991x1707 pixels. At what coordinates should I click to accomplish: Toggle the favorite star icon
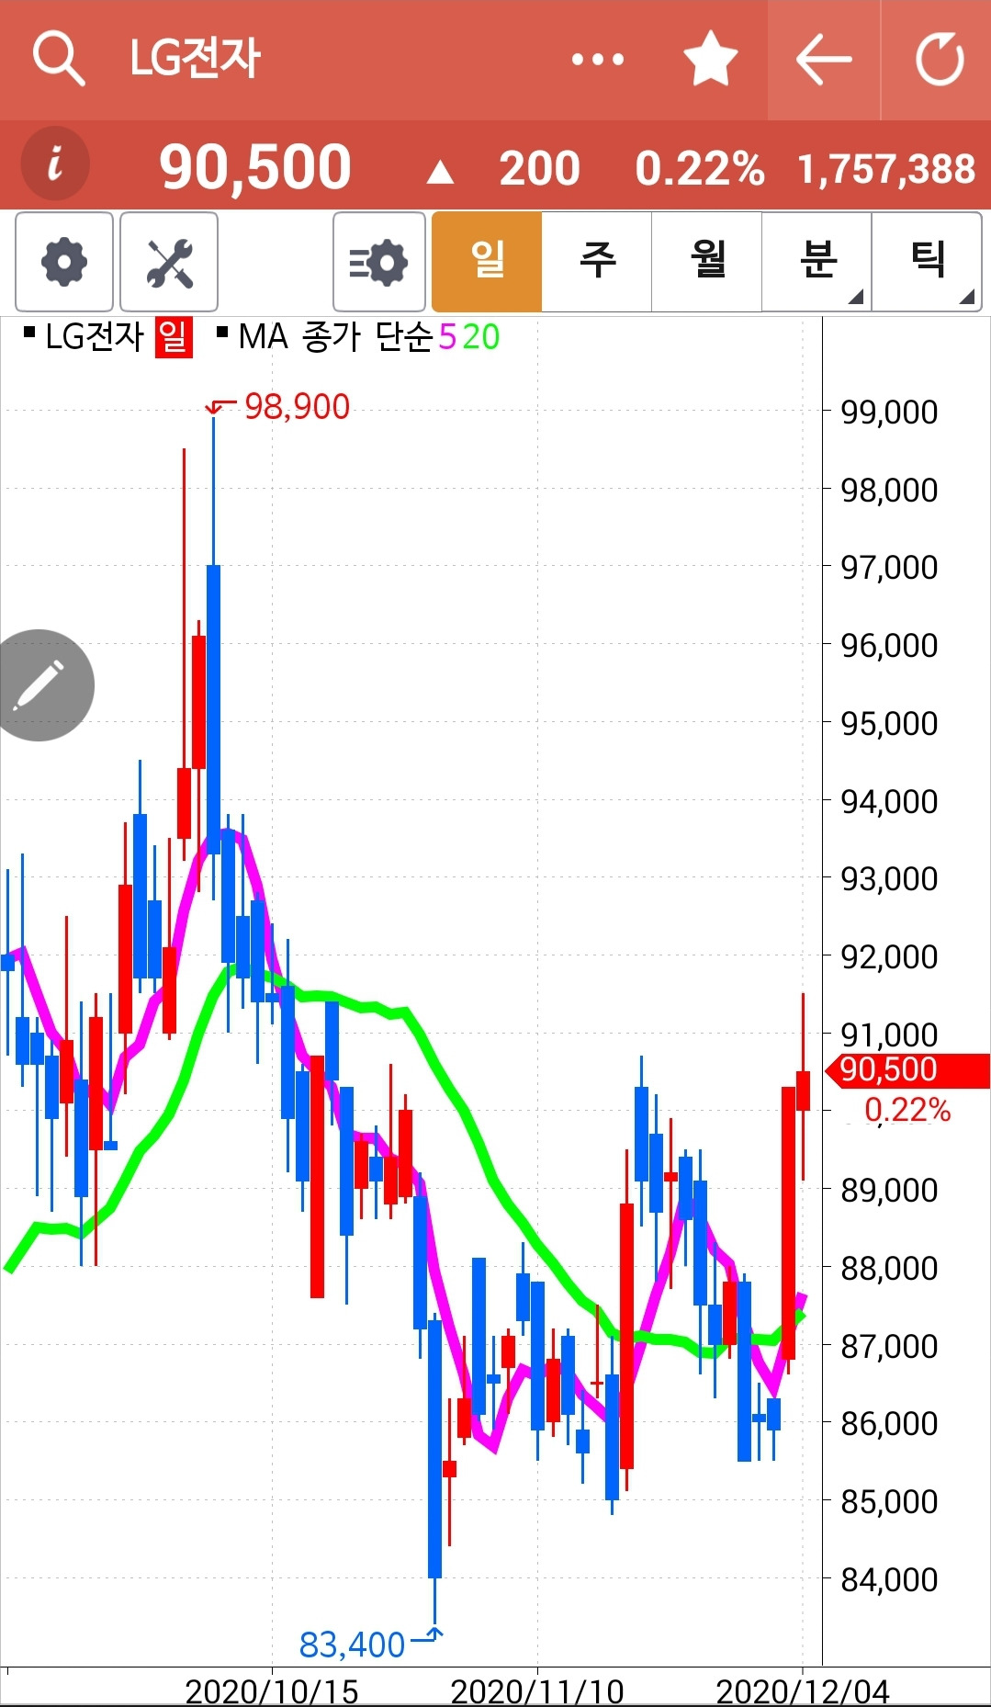click(711, 59)
